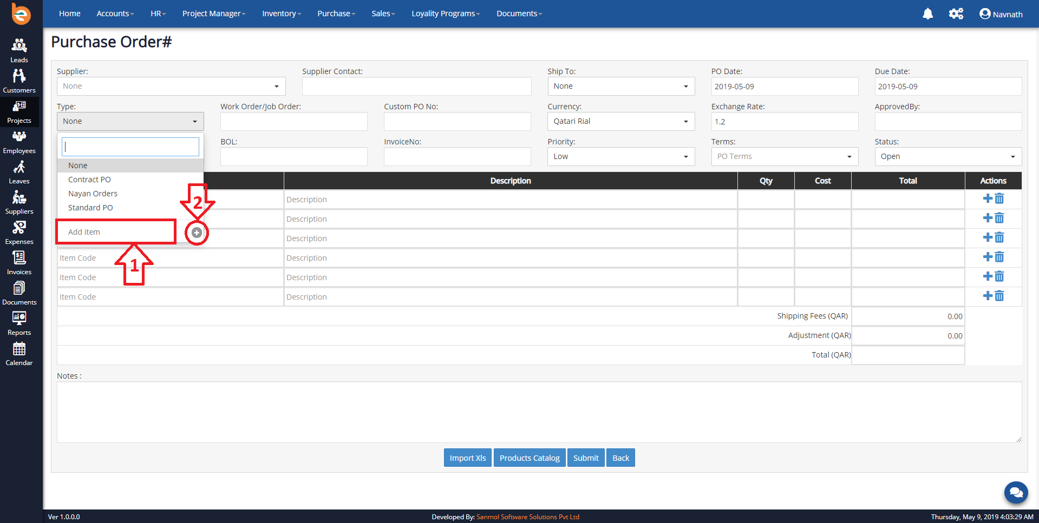Open the Products Catalog button

pos(530,458)
